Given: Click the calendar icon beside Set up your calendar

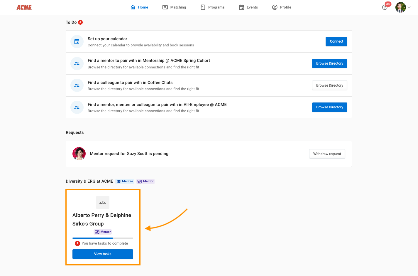Looking at the screenshot, I should [x=77, y=41].
